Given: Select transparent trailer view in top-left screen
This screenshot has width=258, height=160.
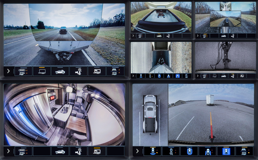Looking at the screenshot, I should click(42, 71).
